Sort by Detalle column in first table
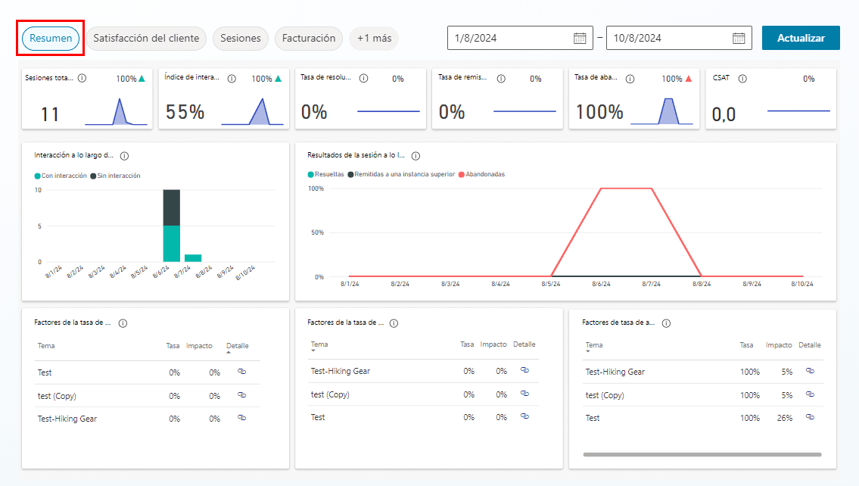Viewport: 859px width, 486px height. pos(237,346)
